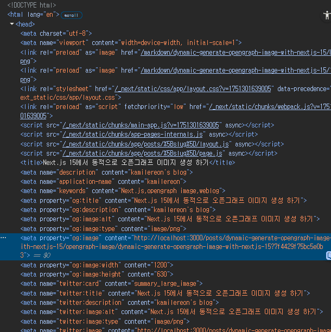Click the icon at right edge of selected og:image row
The width and height of the screenshot is (331, 332).
[x=328, y=256]
